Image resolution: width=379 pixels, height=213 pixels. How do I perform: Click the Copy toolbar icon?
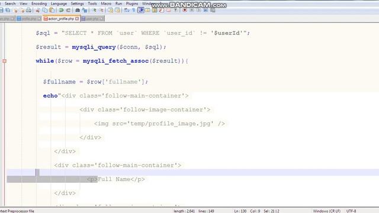[x=45, y=10]
